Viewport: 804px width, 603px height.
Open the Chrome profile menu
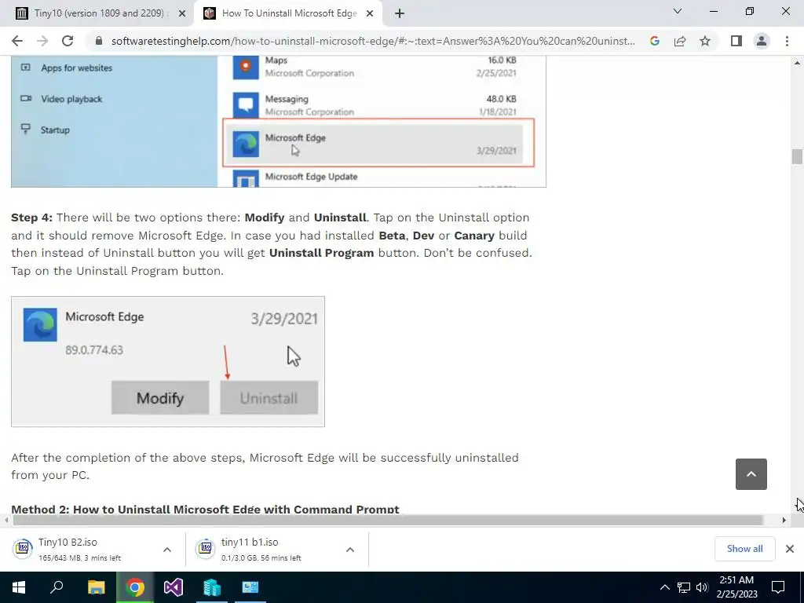(762, 41)
